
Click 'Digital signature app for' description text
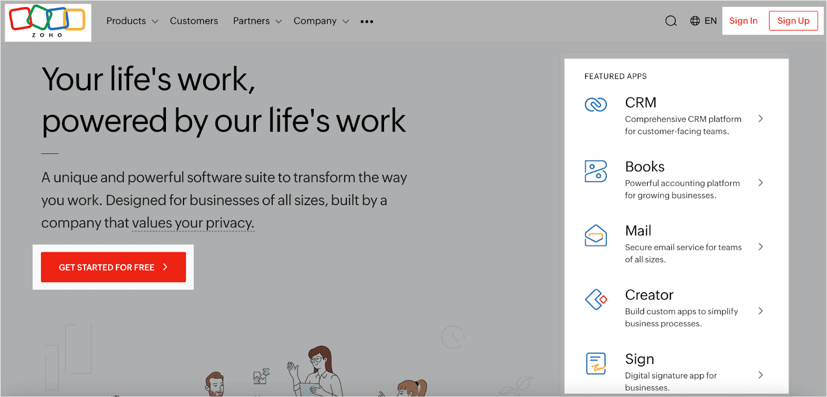point(671,375)
